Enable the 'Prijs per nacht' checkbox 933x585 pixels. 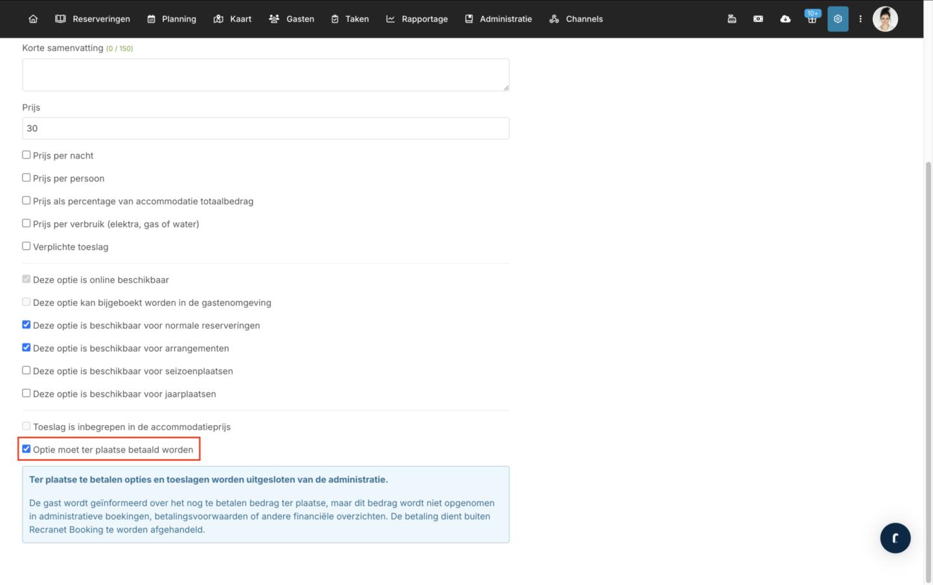(27, 155)
